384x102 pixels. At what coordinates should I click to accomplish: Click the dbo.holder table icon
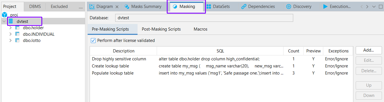[17, 28]
